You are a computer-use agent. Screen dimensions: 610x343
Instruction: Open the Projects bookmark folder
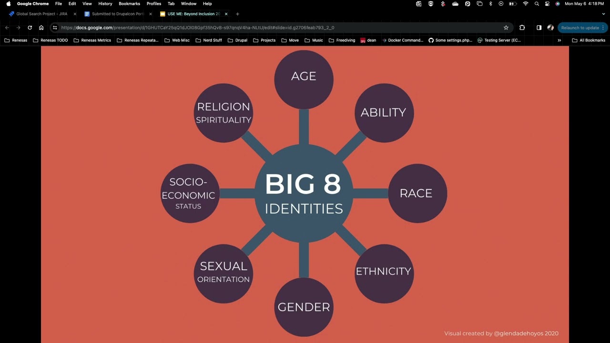tap(264, 40)
